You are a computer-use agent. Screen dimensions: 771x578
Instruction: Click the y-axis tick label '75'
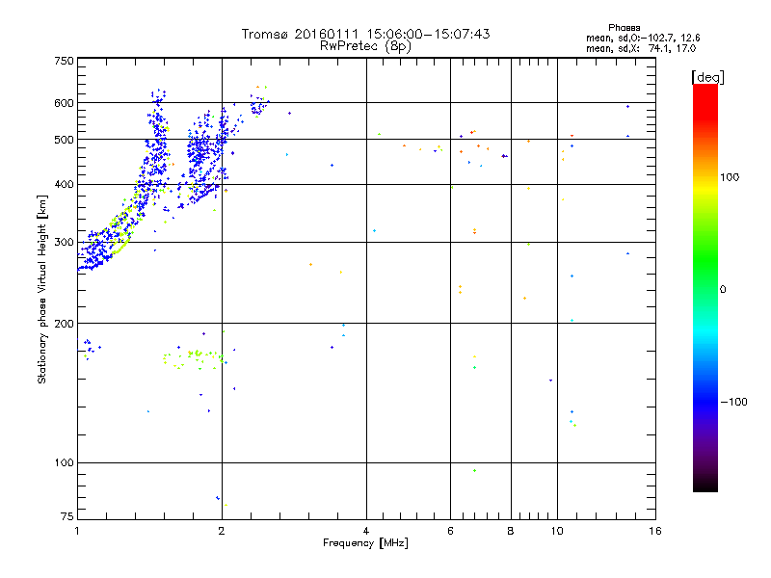67,516
